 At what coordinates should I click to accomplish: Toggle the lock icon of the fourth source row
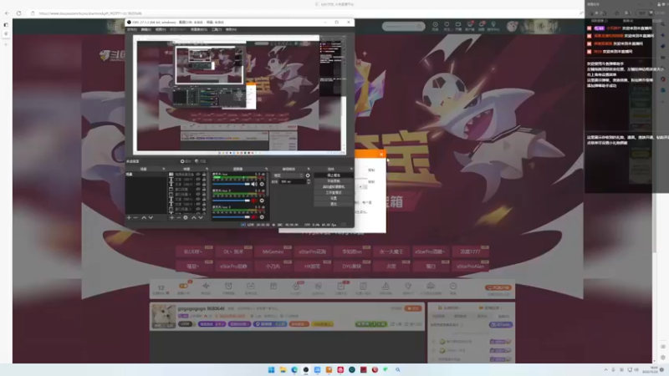tap(204, 189)
